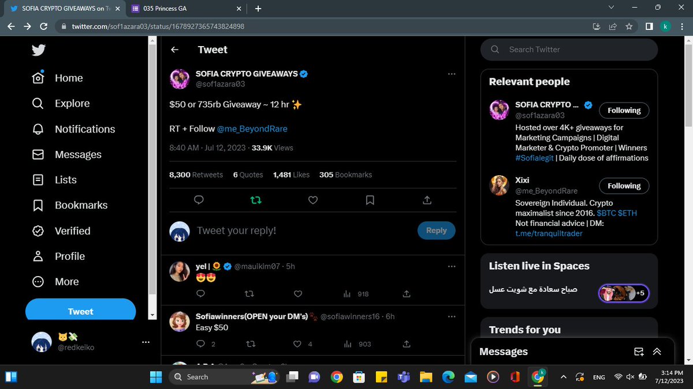
Task: Open Messages in the sidebar
Action: [x=66, y=154]
